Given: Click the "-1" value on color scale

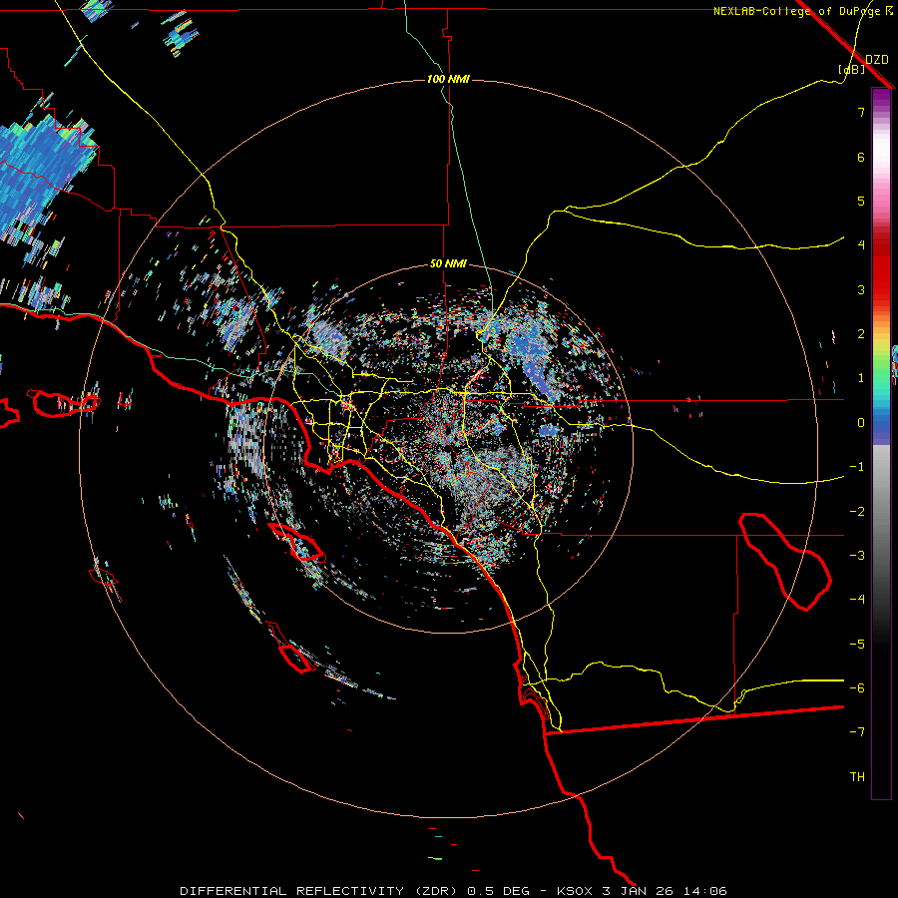Looking at the screenshot, I should click(857, 467).
